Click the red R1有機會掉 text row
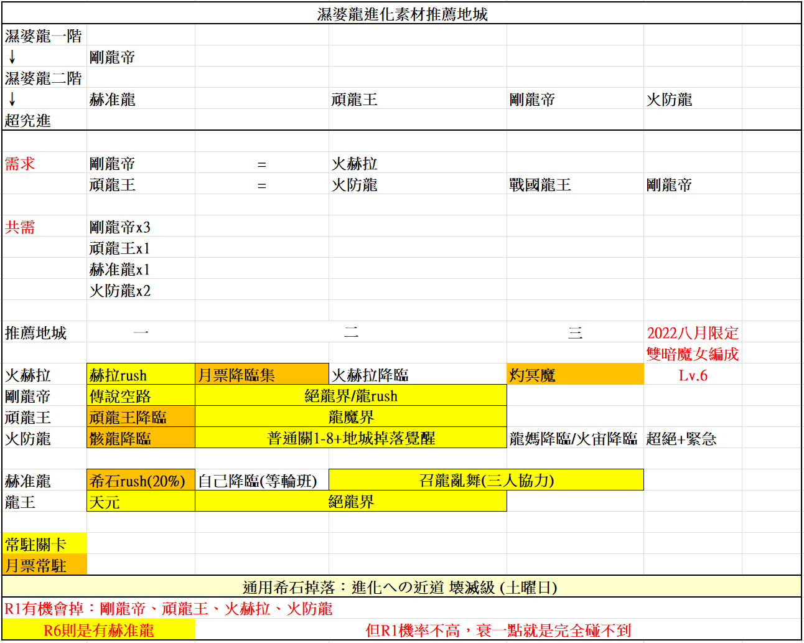Screen dimensions: 804x643 tap(402, 608)
